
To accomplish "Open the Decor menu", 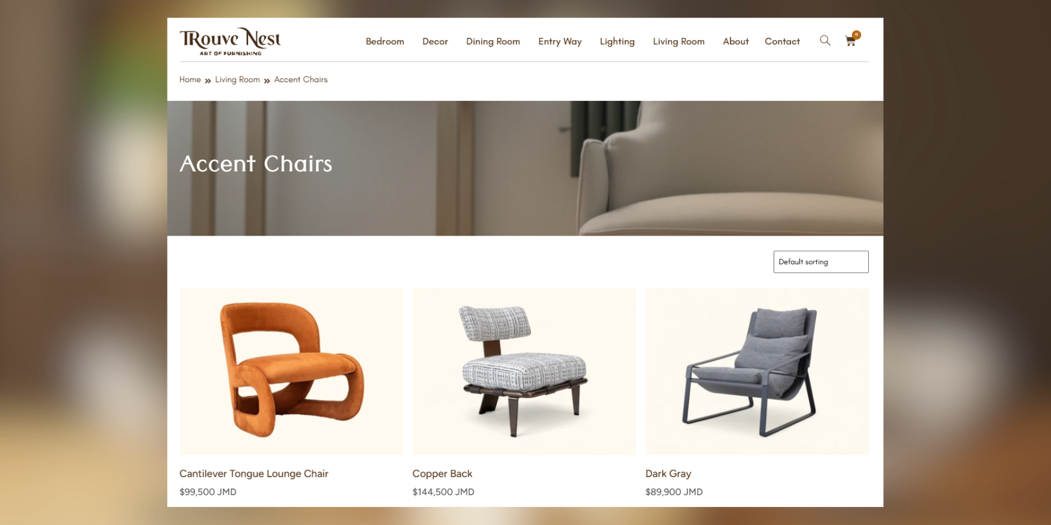I will click(x=435, y=41).
